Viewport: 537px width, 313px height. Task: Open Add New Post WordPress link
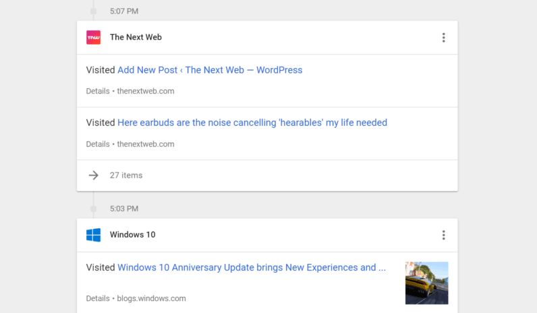pyautogui.click(x=210, y=70)
